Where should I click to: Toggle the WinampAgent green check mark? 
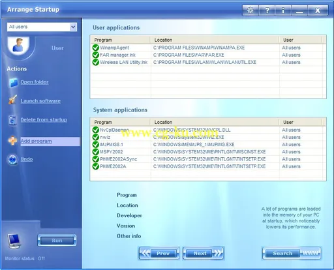coord(96,48)
